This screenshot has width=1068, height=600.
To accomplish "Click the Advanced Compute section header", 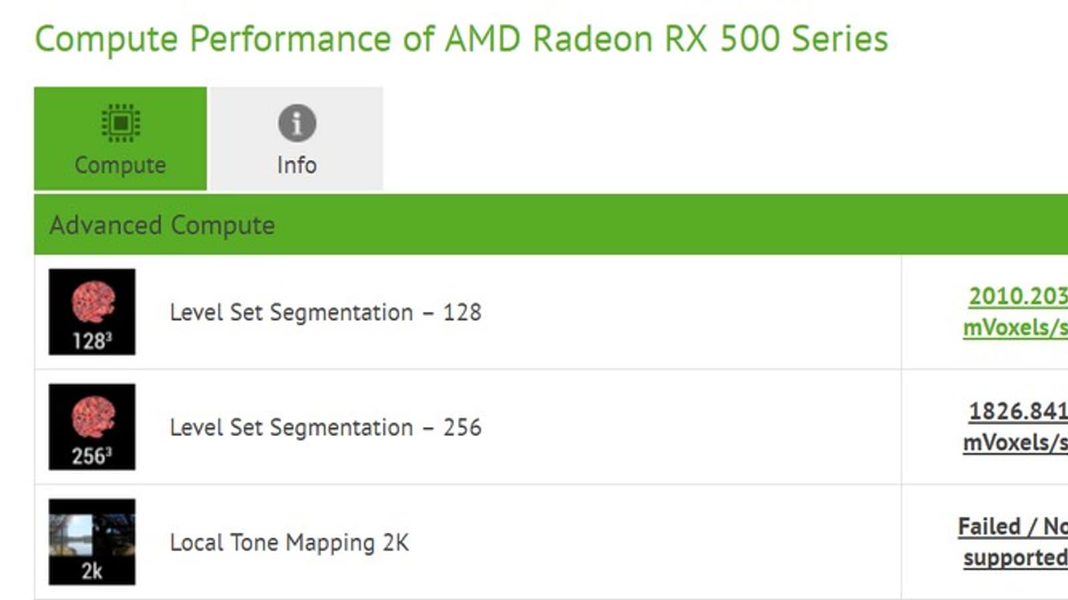I will pos(162,225).
